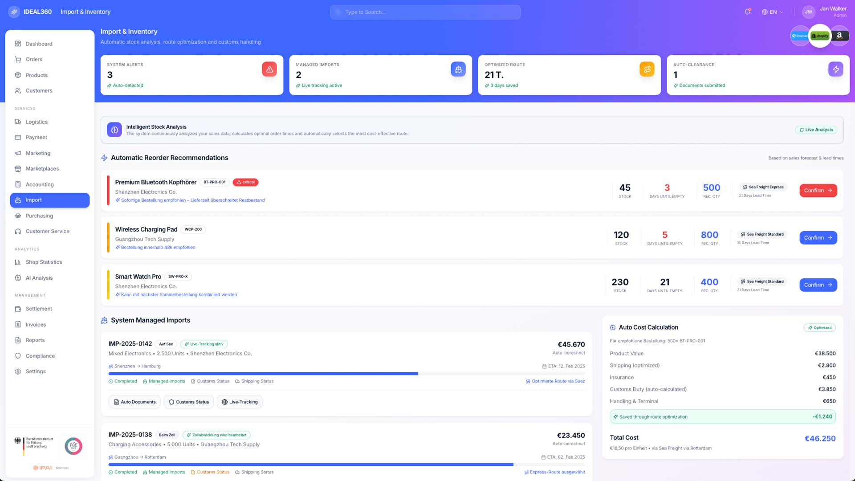Viewport: 855px width, 481px height.
Task: Open the EN language dropdown
Action: pos(773,12)
